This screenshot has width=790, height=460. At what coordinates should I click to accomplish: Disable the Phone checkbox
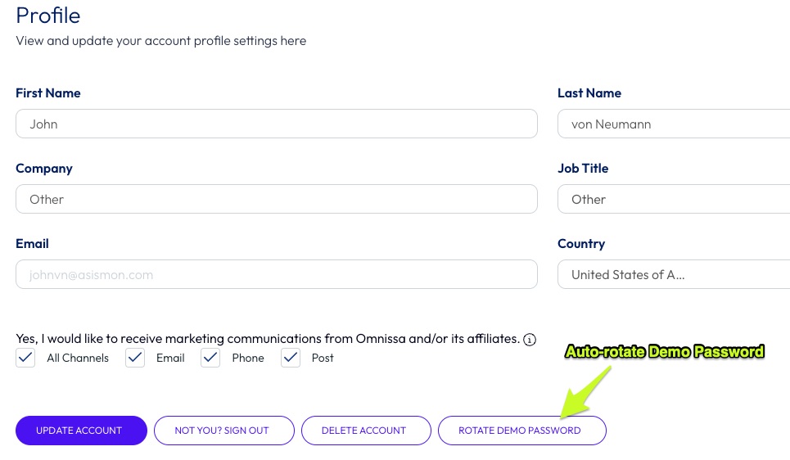tap(210, 358)
